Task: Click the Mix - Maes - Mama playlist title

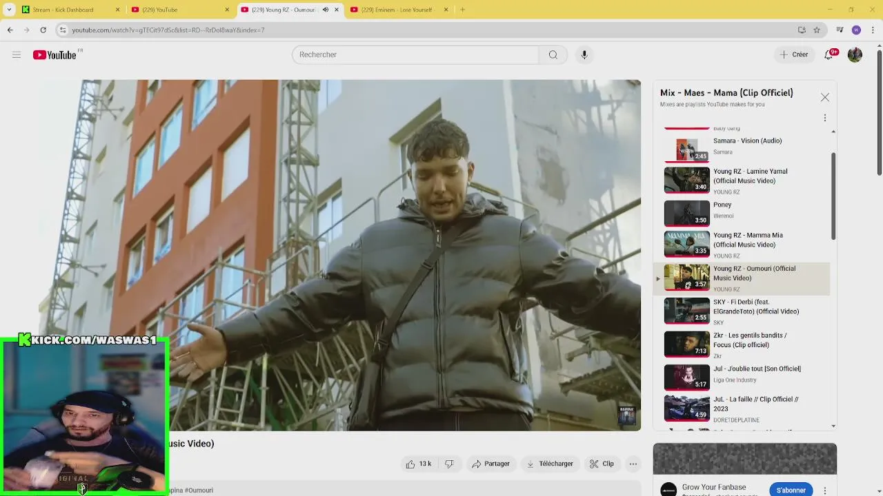Action: click(726, 93)
